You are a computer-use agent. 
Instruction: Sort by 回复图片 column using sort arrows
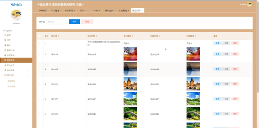click(x=196, y=36)
